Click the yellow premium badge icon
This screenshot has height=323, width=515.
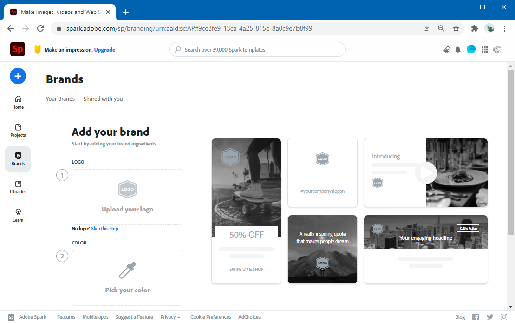click(x=38, y=49)
